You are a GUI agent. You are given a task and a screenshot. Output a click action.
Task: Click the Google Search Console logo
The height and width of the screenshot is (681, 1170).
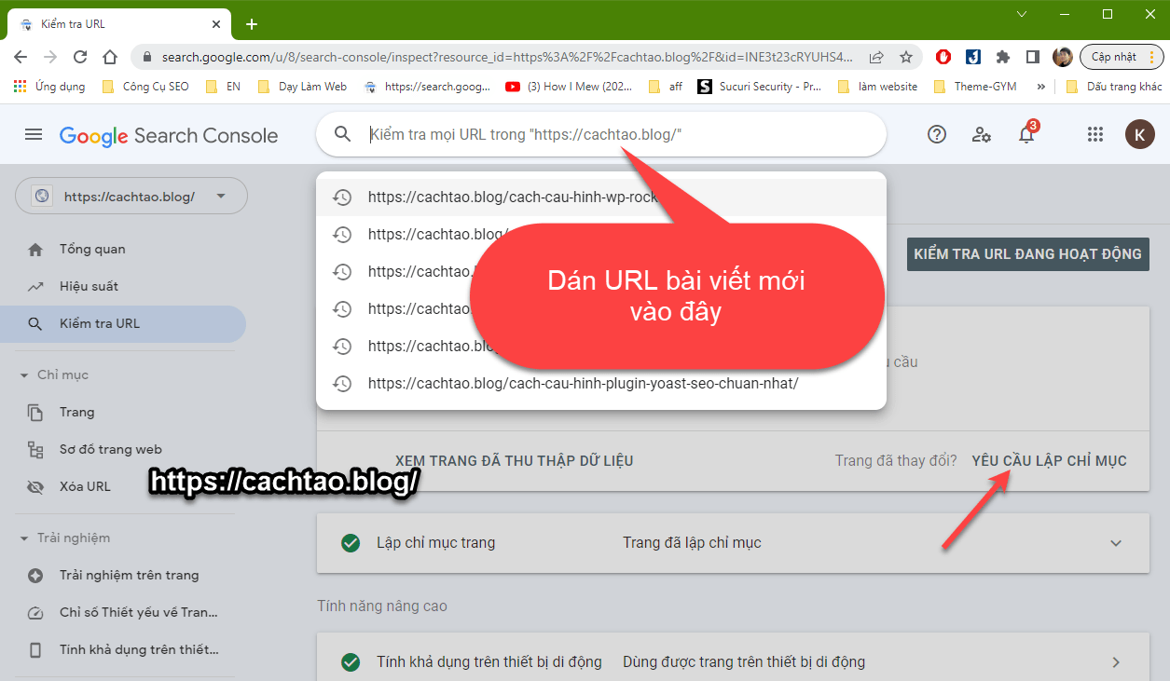(169, 136)
